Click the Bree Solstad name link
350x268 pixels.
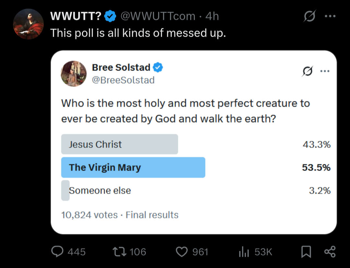pos(121,67)
